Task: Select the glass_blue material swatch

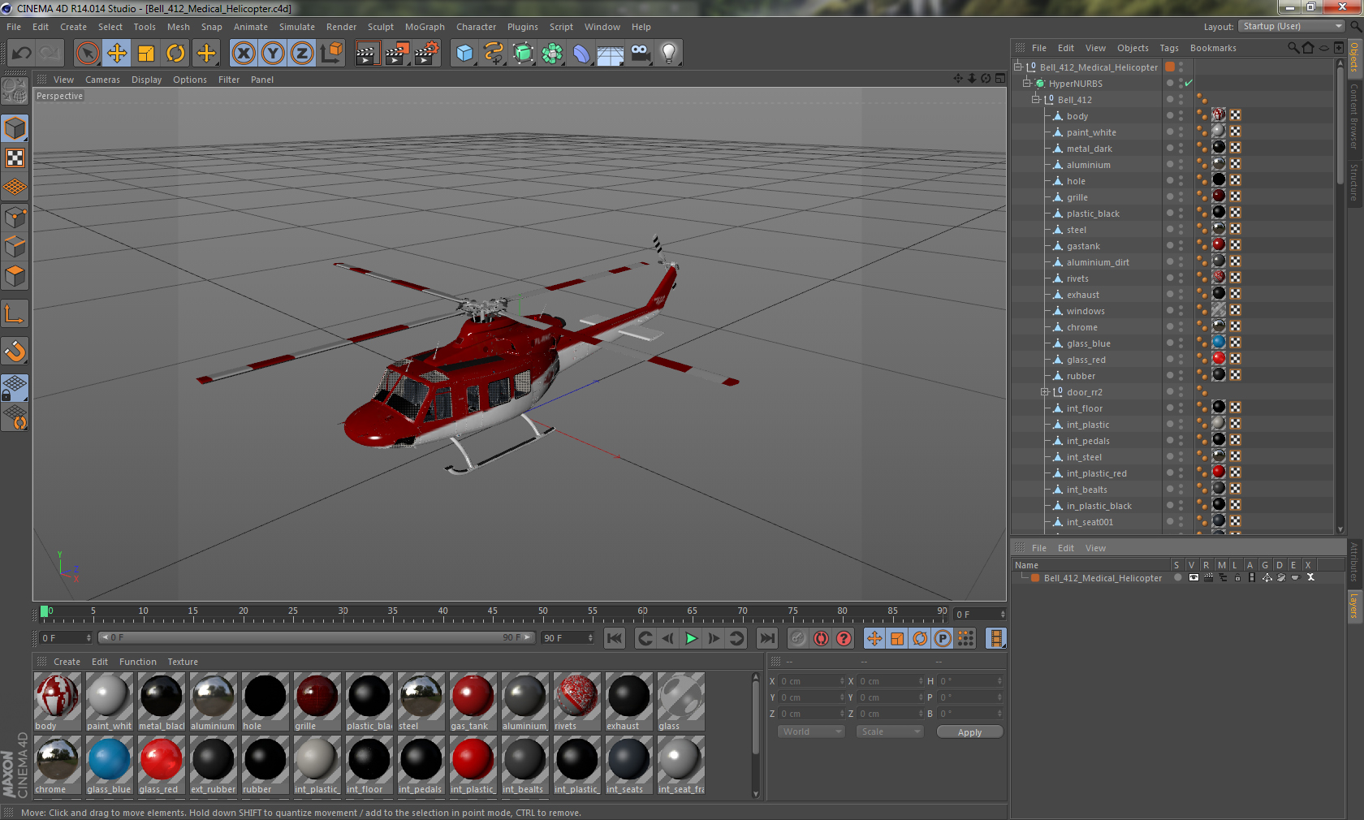Action: pos(109,765)
